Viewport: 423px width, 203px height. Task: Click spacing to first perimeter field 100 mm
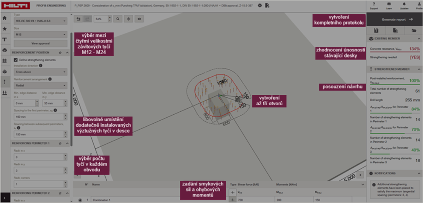39,117
